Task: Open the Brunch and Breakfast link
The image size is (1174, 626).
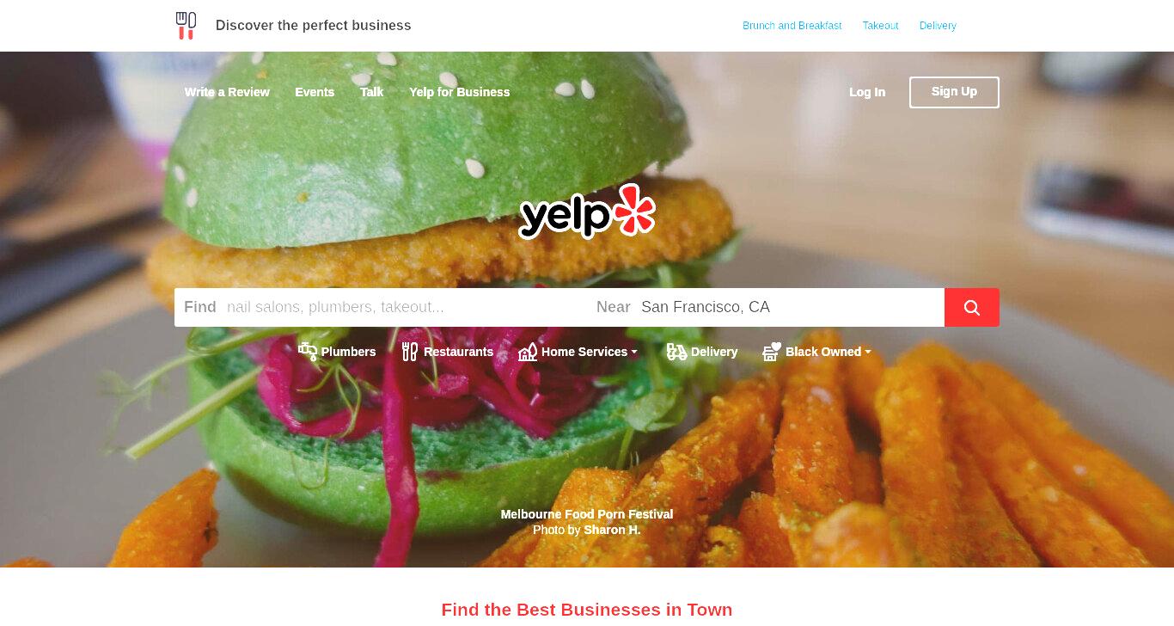Action: tap(792, 26)
